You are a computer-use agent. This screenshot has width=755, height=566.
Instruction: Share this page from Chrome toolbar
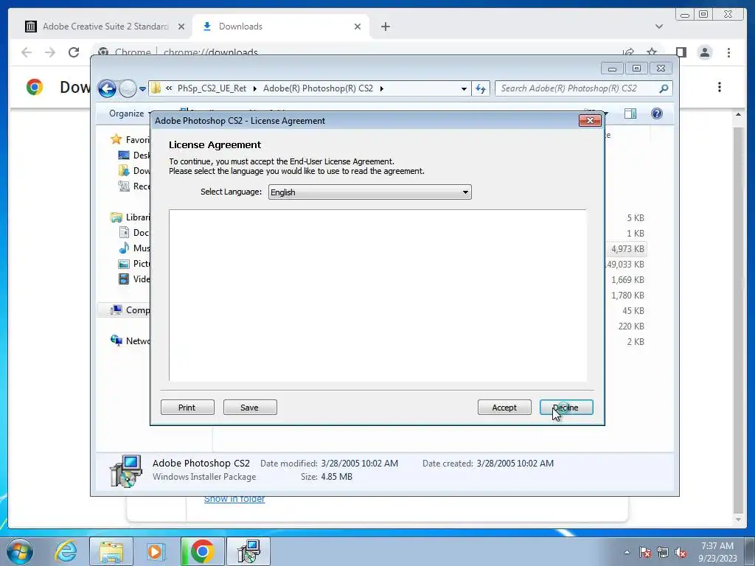[628, 52]
